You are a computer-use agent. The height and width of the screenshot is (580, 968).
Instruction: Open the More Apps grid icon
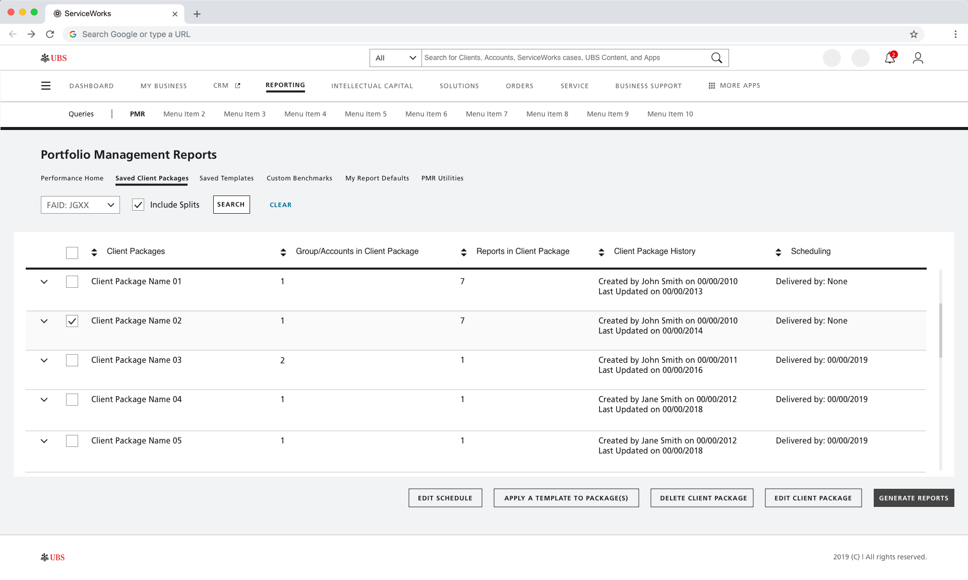(712, 86)
